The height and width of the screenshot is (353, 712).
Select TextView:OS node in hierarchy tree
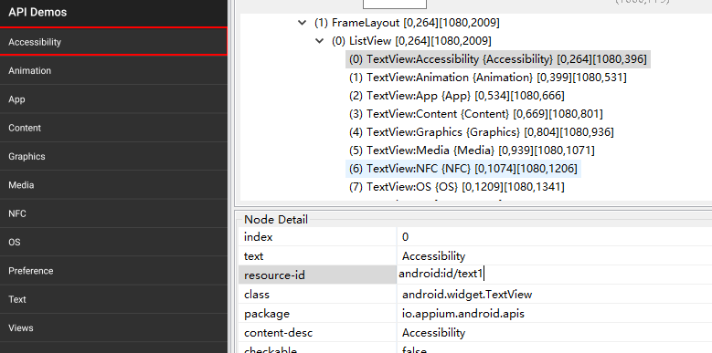[x=457, y=187]
